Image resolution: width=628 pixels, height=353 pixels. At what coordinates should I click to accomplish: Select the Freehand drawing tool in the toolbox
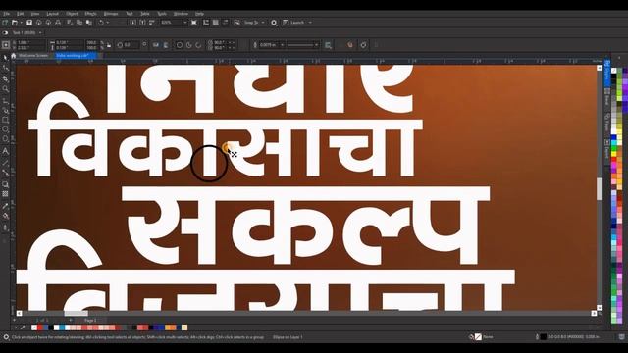[x=5, y=100]
